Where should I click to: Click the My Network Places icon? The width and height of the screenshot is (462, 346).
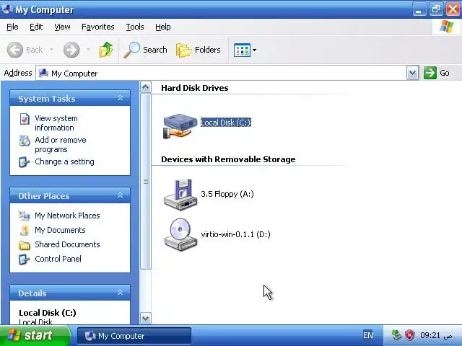pyautogui.click(x=24, y=216)
